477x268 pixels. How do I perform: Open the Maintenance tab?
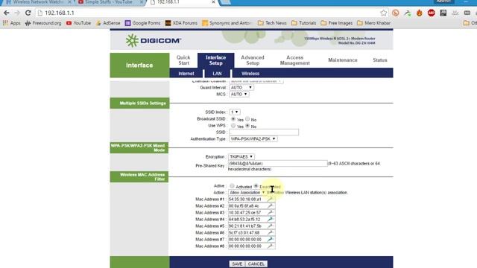tap(343, 60)
